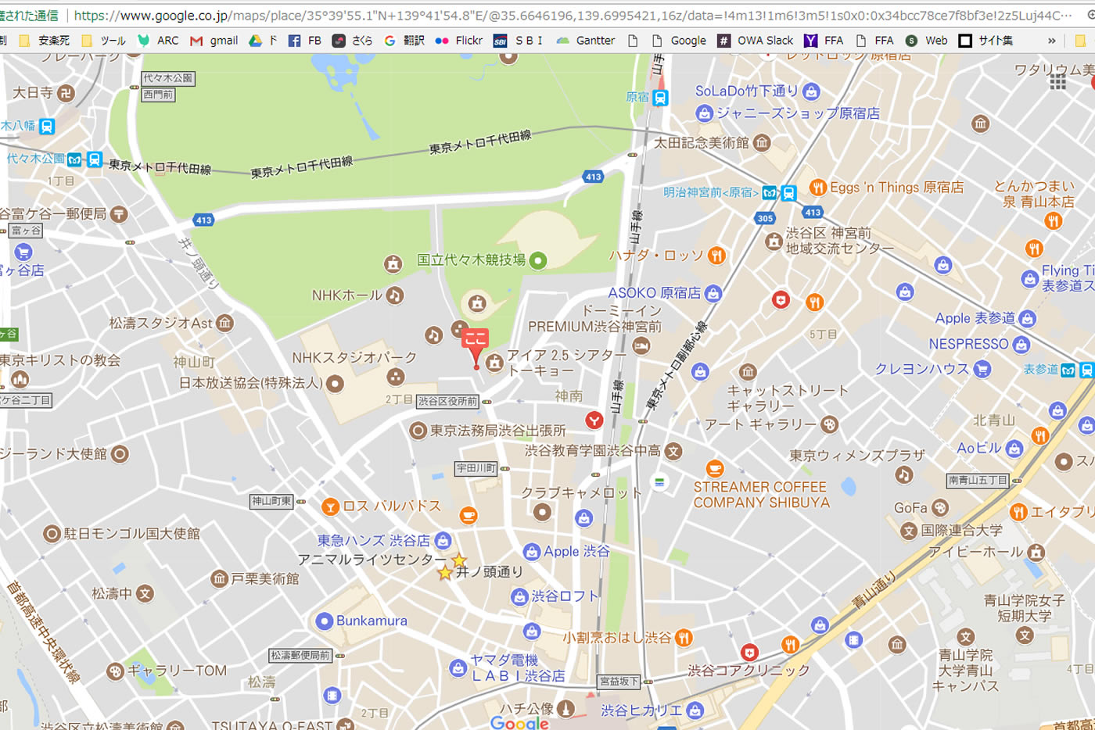Click the 渋谷ロフト shopping icon
1095x730 pixels.
519,597
